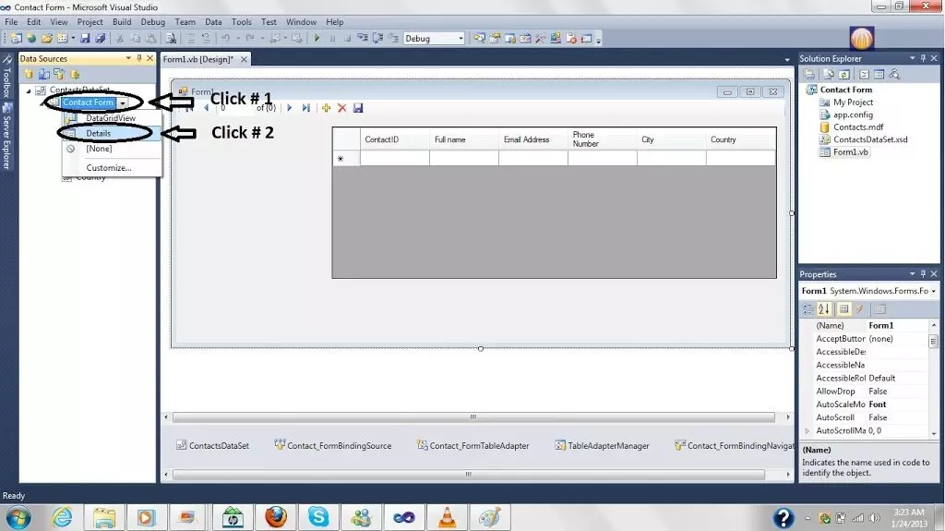Click the Internet Explorer taskbar icon

62,517
